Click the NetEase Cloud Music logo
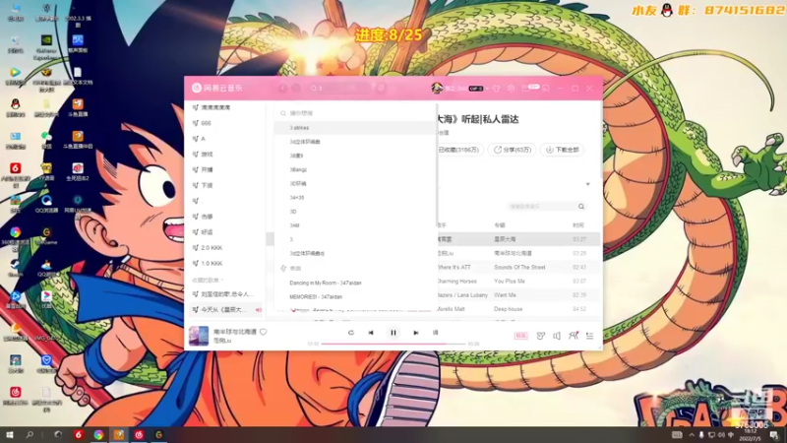The width and height of the screenshot is (787, 443). (x=217, y=88)
